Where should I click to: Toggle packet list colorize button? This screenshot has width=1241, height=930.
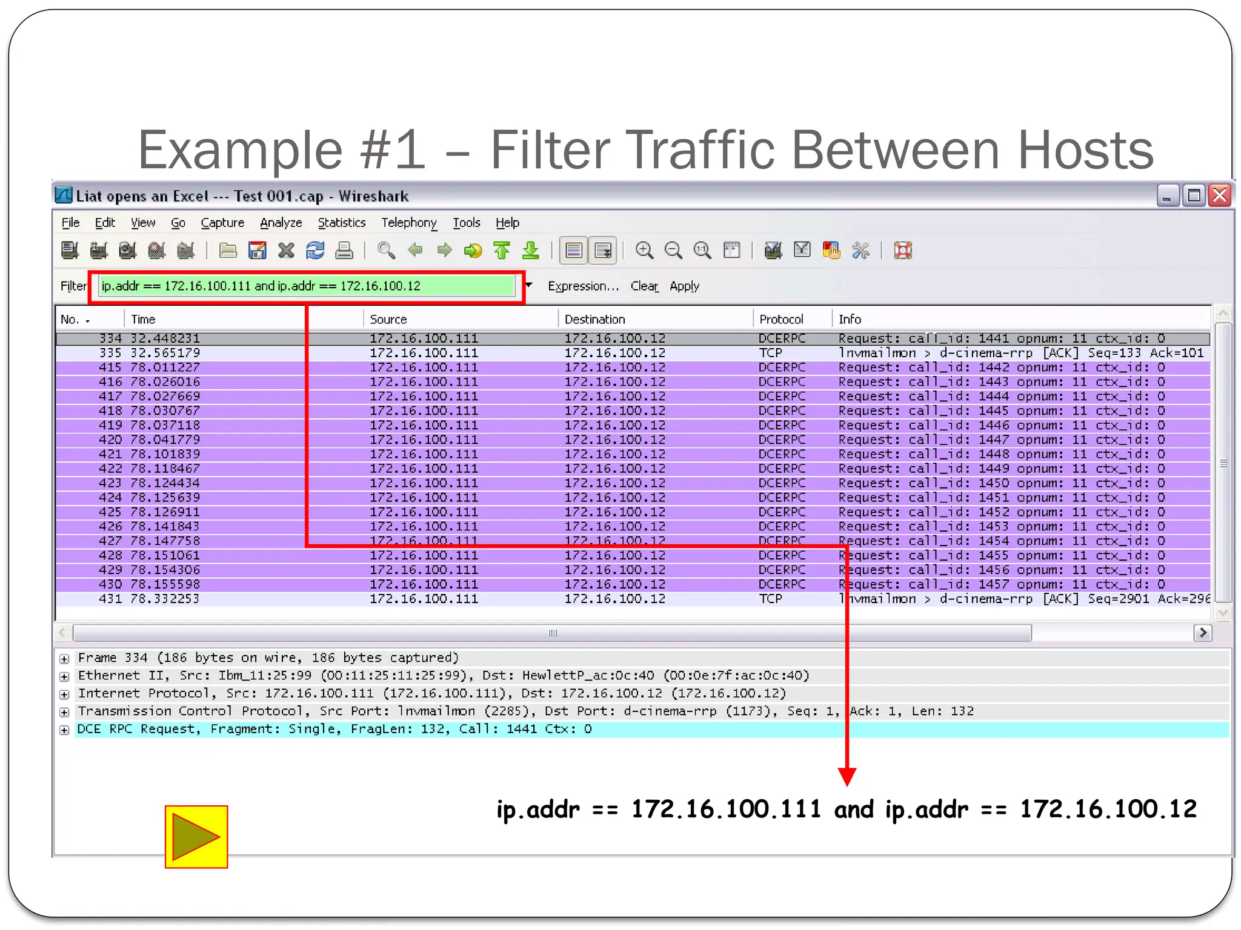tap(573, 250)
